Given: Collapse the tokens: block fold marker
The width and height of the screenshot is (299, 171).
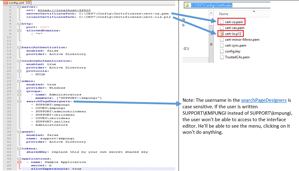Looking at the screenshot, I should tap(19, 149).
